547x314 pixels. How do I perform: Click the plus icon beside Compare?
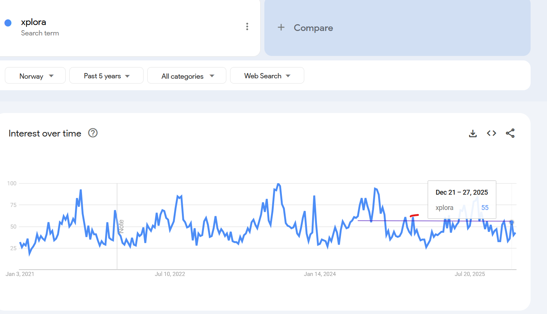point(281,28)
